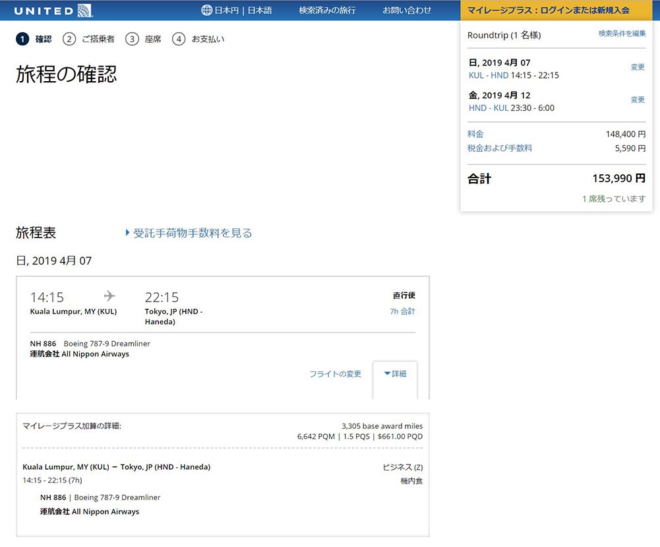This screenshot has height=547, width=660.
Task: Open 検索済みの旅行 menu item
Action: (327, 10)
